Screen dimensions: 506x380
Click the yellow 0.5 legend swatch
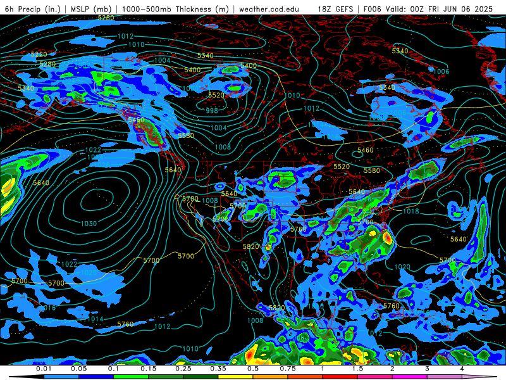point(235,377)
